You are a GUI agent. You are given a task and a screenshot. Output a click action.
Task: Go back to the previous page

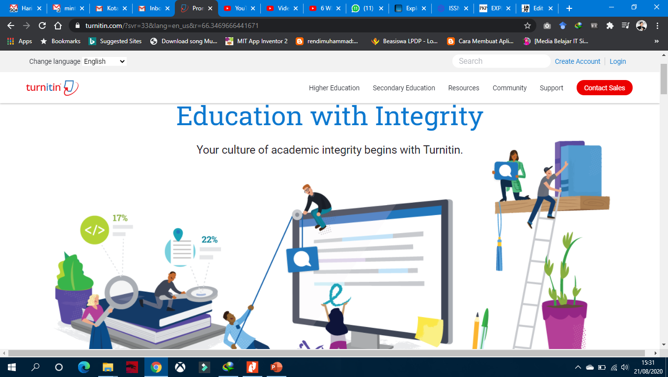[11, 26]
